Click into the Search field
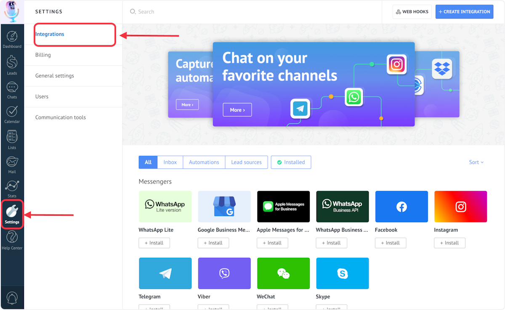The image size is (505, 310). [252, 12]
